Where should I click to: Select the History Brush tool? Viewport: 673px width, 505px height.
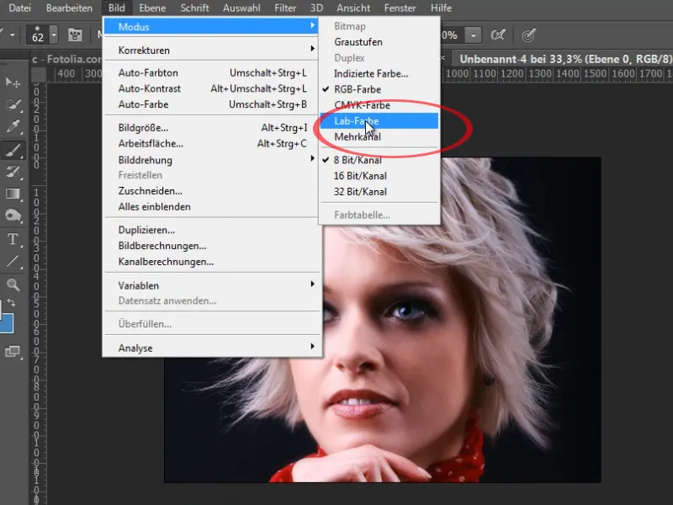pyautogui.click(x=13, y=172)
